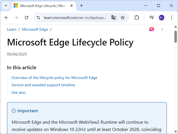Open the page's three-dot more options
This screenshot has height=134, width=178.
(162, 29)
